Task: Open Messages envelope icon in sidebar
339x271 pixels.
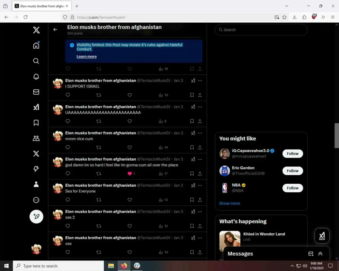Action: click(36, 92)
